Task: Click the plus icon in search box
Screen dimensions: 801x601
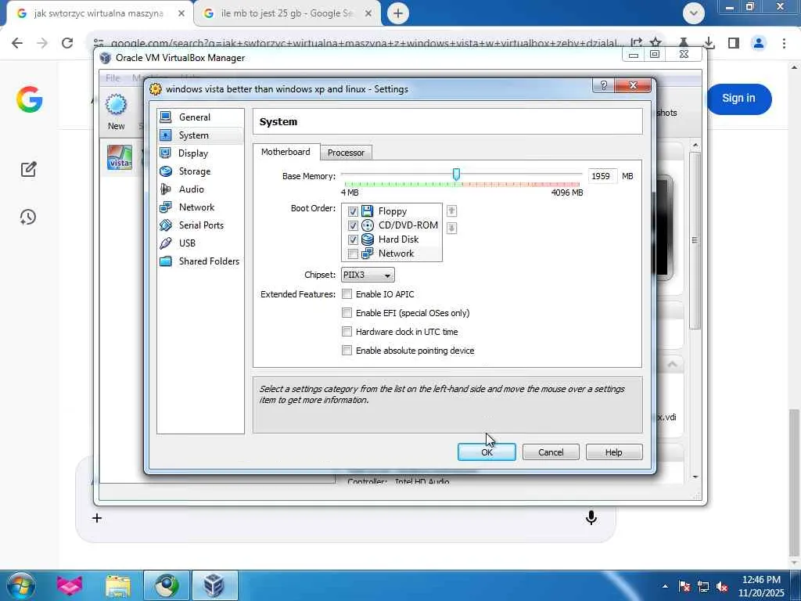Action: pos(97,518)
